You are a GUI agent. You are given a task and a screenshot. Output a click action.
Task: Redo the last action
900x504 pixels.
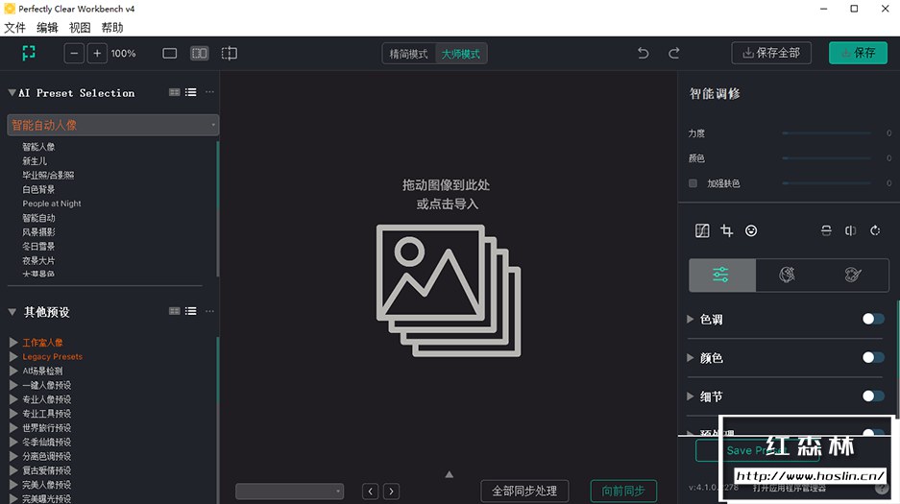[674, 54]
